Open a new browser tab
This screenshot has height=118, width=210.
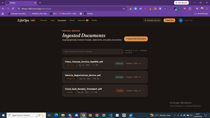pos(40,3)
